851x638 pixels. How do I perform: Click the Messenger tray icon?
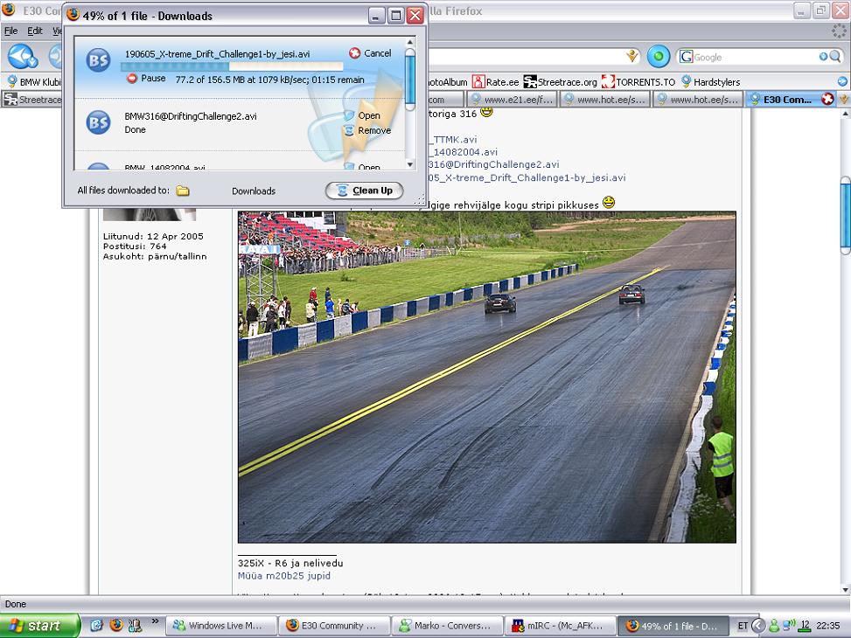pyautogui.click(x=774, y=626)
